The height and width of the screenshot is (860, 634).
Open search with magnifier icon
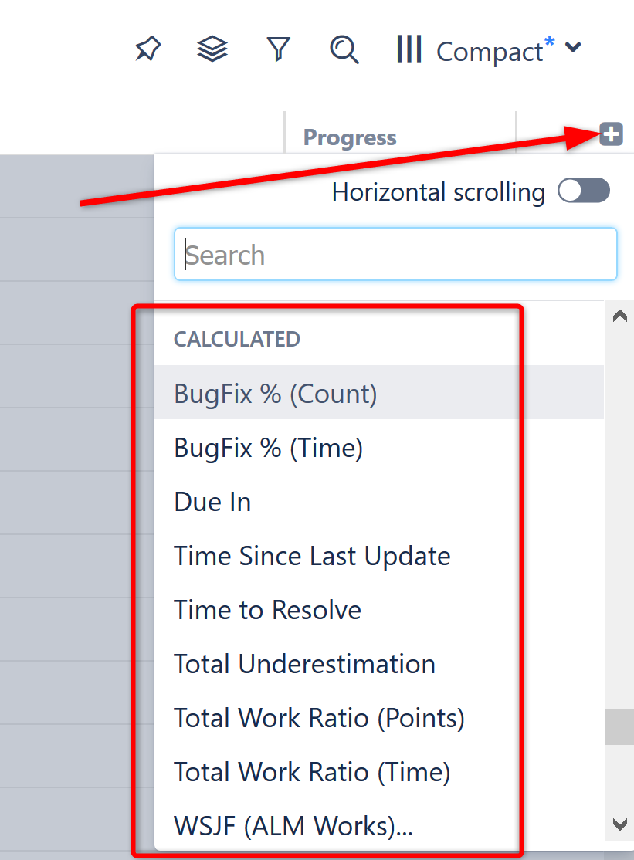pos(344,50)
